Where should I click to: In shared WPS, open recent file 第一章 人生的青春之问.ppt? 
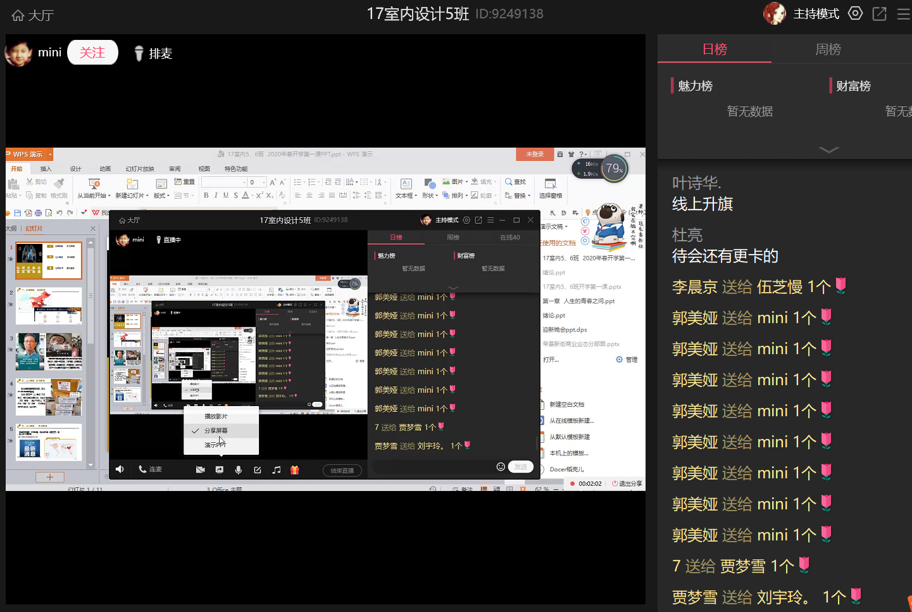(578, 301)
